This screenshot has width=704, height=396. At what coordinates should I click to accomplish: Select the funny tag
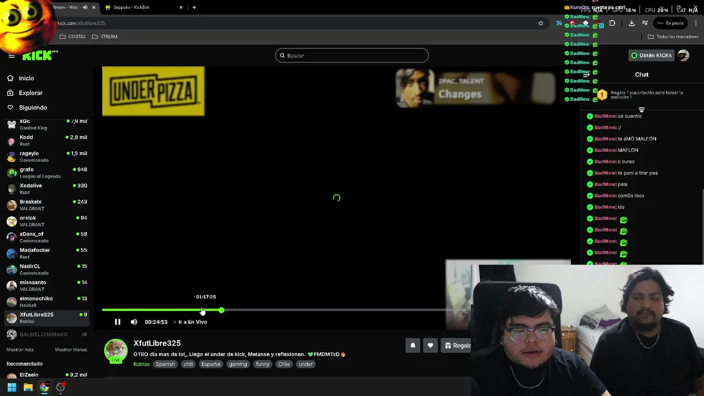coord(262,364)
